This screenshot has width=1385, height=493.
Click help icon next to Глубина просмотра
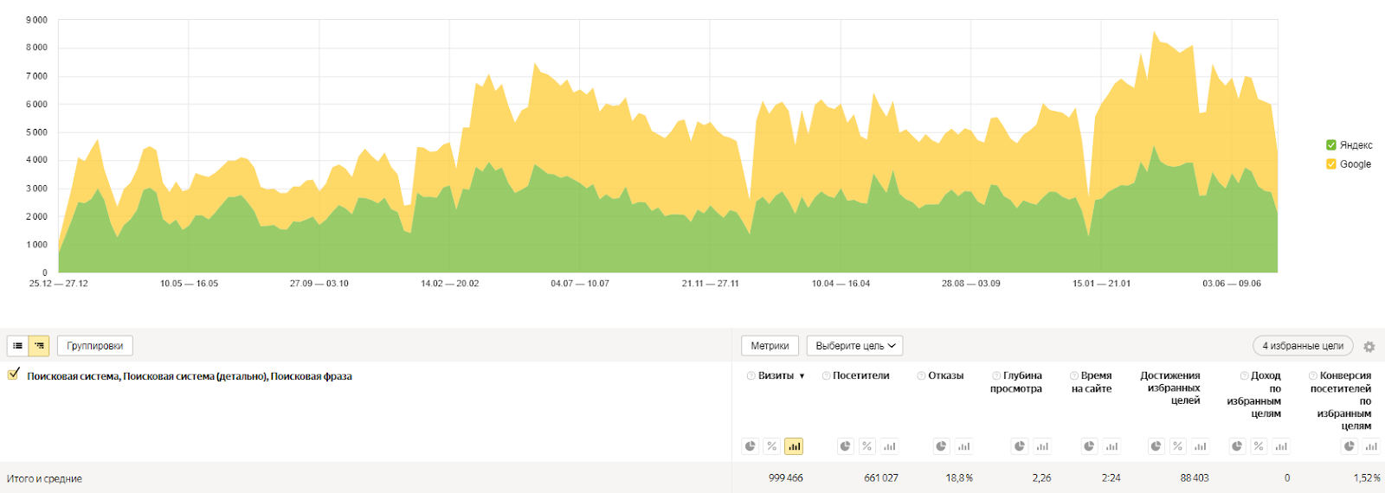click(996, 376)
